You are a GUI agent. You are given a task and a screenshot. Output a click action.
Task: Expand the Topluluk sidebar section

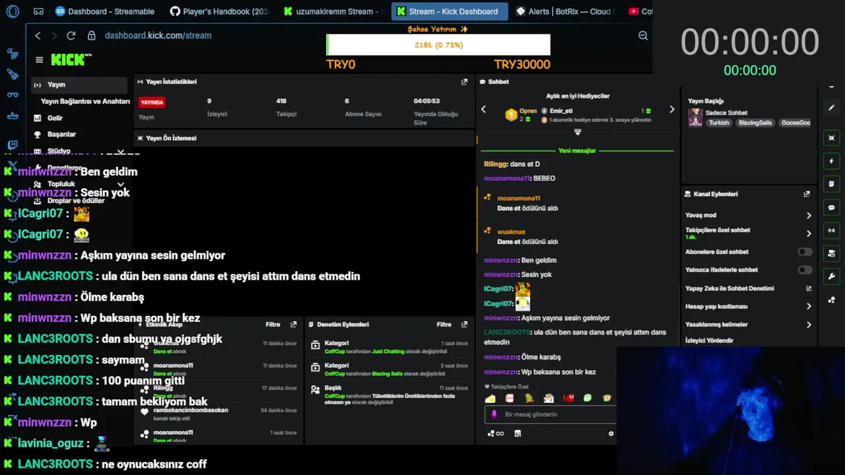point(120,185)
